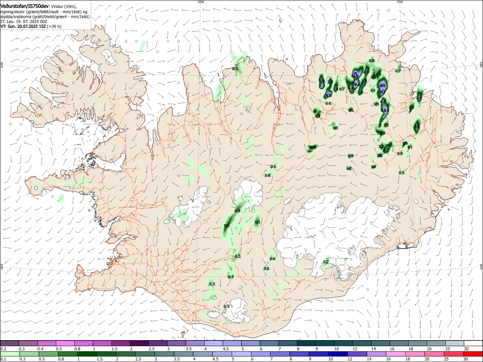Click the '15W' longitude label
The height and width of the screenshot is (362, 483).
click(400, 2)
